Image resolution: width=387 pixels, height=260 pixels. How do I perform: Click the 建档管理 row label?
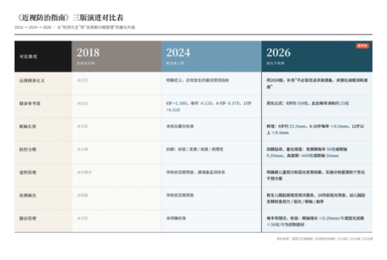click(27, 172)
